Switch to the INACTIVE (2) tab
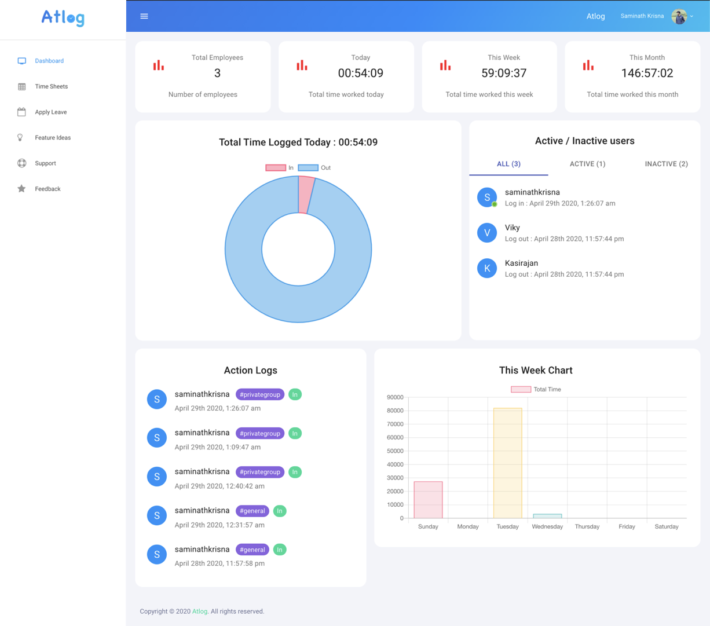This screenshot has height=626, width=710. point(666,164)
